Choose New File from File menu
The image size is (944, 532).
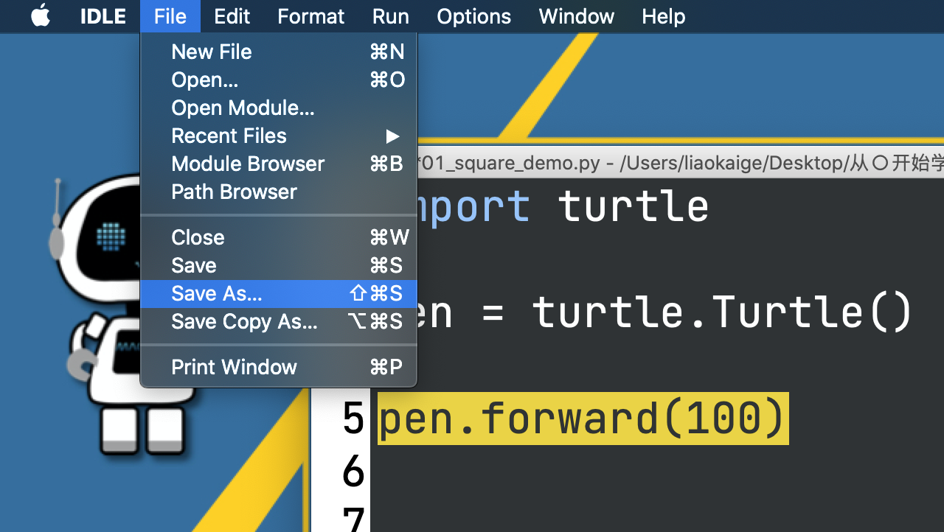coord(279,52)
